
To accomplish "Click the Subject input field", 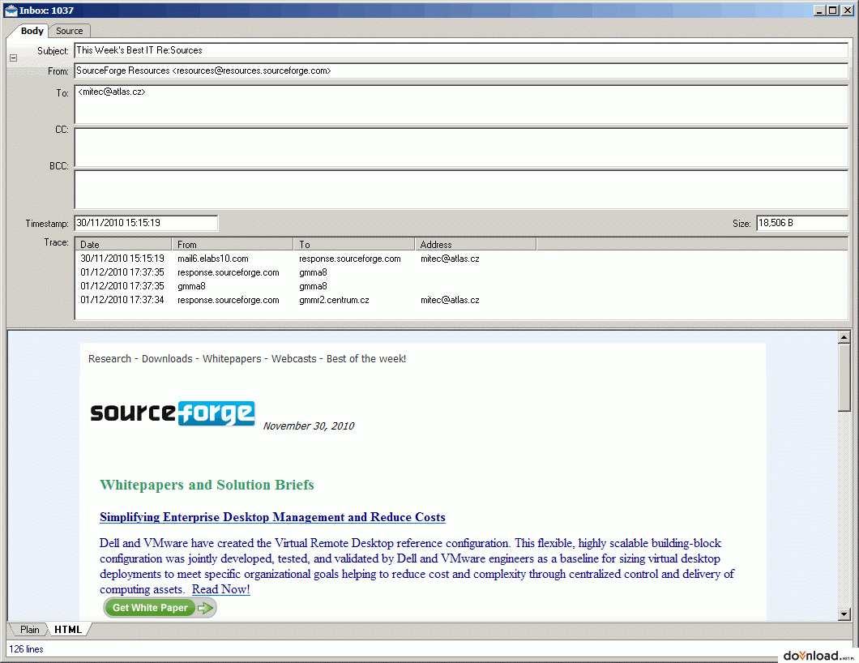I will point(461,50).
